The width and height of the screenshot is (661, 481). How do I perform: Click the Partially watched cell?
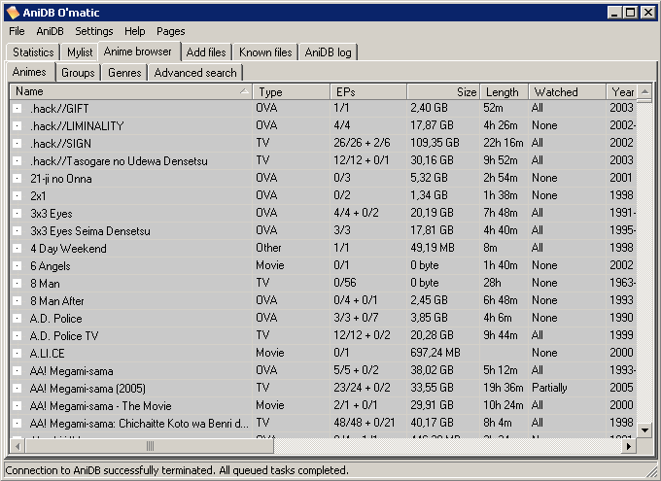click(x=549, y=388)
